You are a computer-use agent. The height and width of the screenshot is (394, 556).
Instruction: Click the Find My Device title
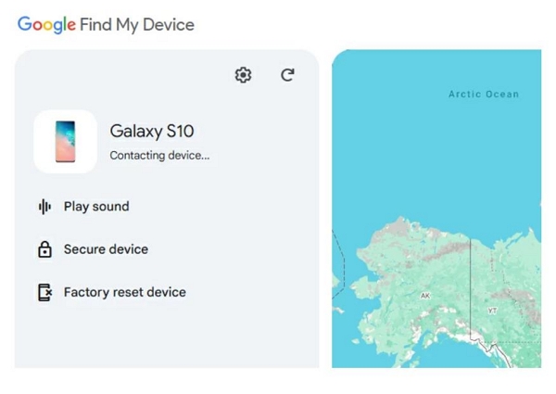click(137, 25)
